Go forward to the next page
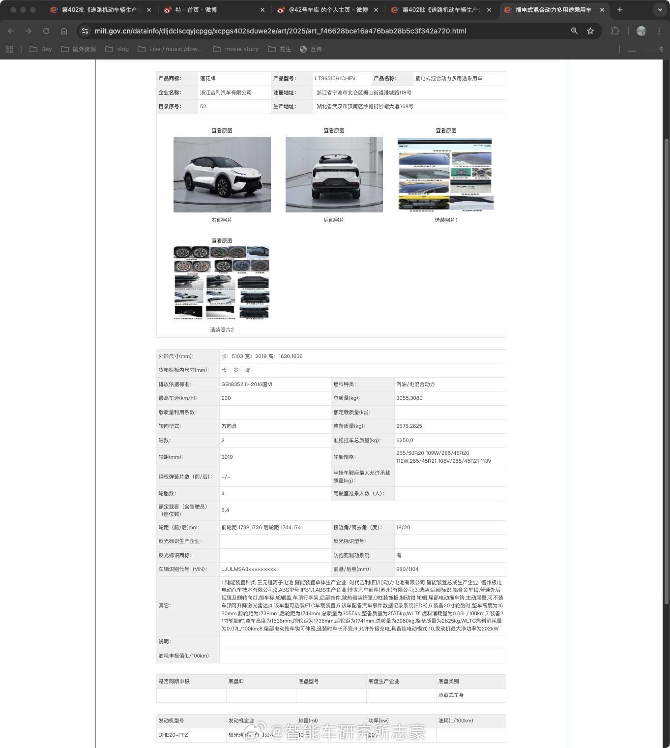The image size is (670, 748). pyautogui.click(x=29, y=31)
